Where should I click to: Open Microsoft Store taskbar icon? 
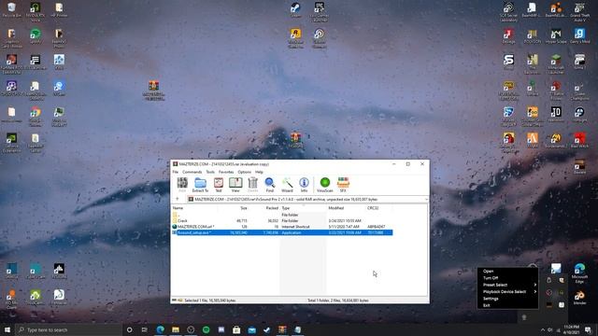(236, 329)
